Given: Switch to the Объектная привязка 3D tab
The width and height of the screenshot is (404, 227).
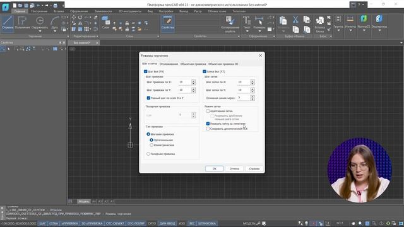Looking at the screenshot, I should pyautogui.click(x=223, y=64).
